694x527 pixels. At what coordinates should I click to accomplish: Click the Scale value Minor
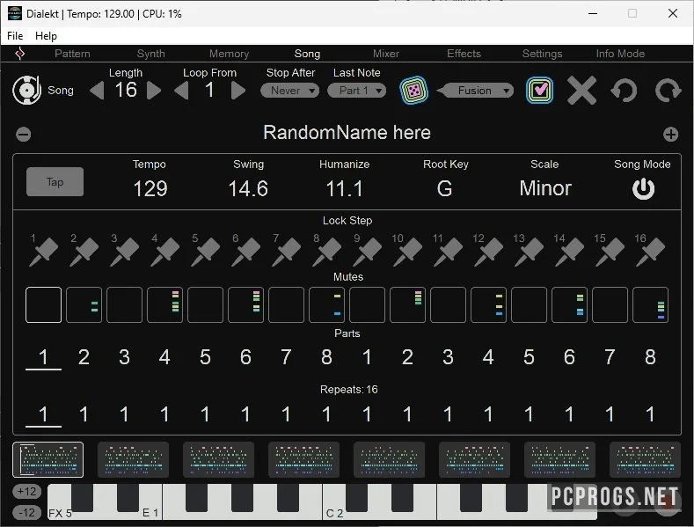tap(545, 188)
